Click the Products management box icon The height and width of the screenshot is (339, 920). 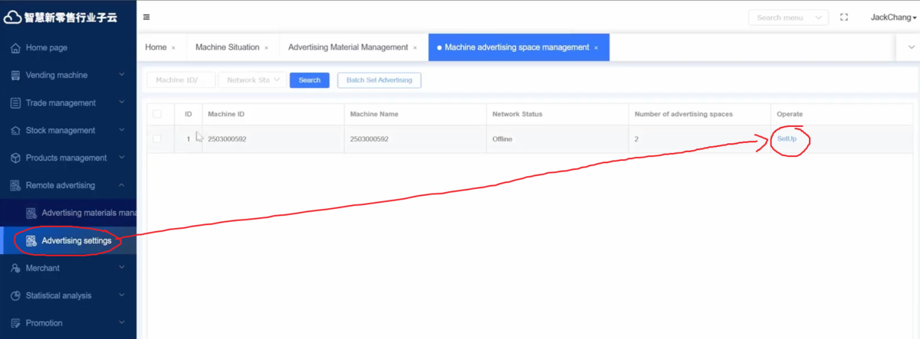click(x=15, y=158)
